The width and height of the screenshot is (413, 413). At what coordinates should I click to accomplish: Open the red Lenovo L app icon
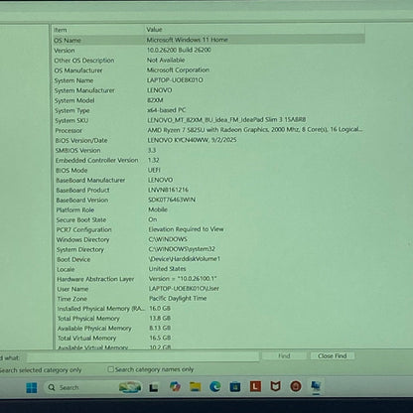255,386
